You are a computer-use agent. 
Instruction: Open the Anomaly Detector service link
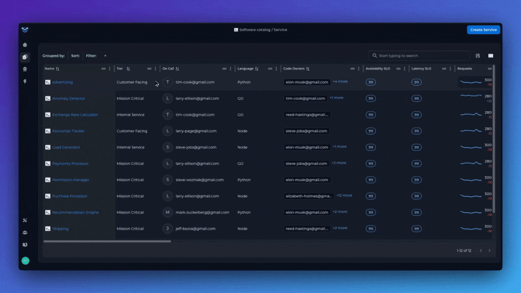68,98
